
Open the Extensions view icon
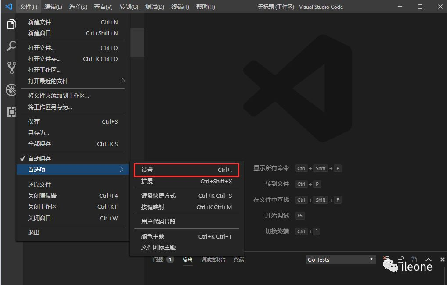(11, 112)
